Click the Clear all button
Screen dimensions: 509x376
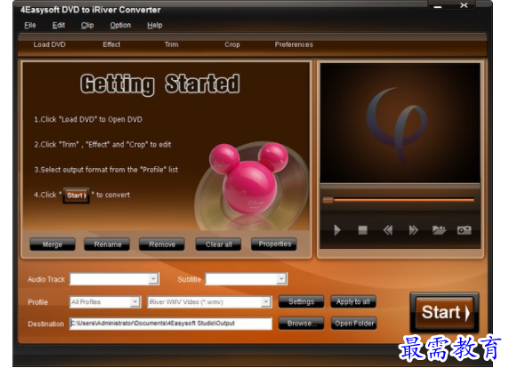tap(218, 244)
